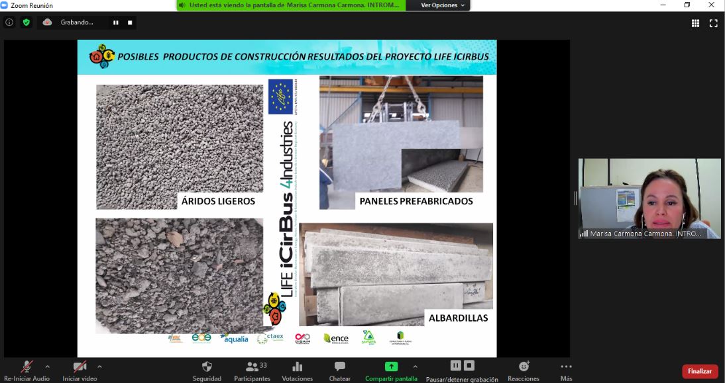Expand video options chevron
Viewport: 725px width, 383px height.
99,366
